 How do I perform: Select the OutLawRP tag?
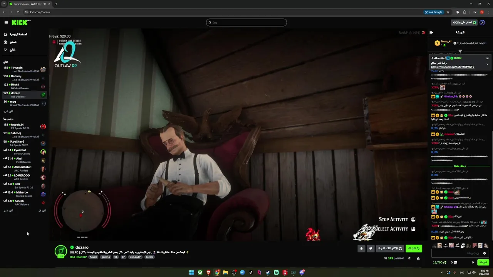point(135,257)
